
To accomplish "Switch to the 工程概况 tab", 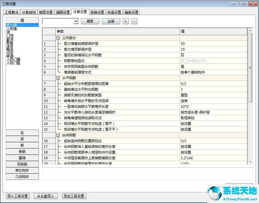I will [12, 12].
